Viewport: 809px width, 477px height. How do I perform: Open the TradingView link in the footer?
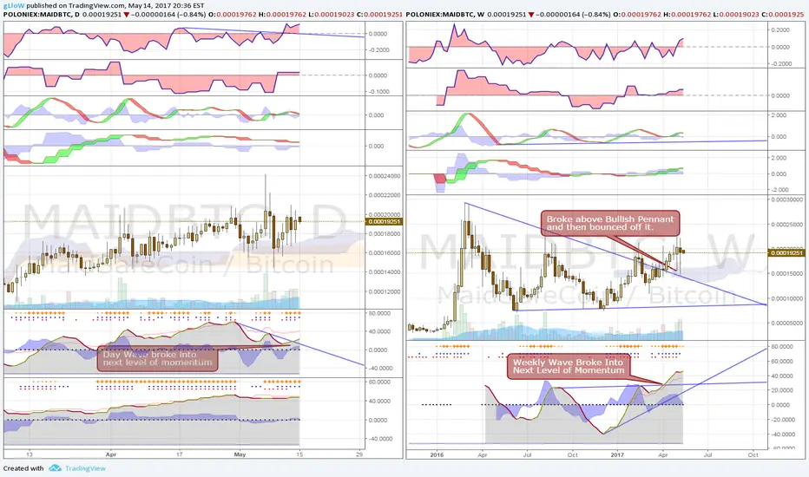85,468
